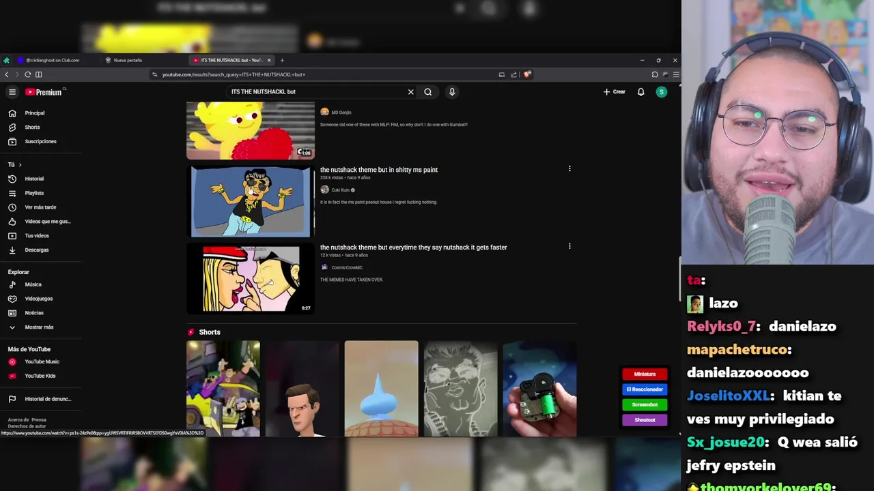Open Shorts in the sidebar
Viewport: 874px width, 491px height.
click(32, 128)
